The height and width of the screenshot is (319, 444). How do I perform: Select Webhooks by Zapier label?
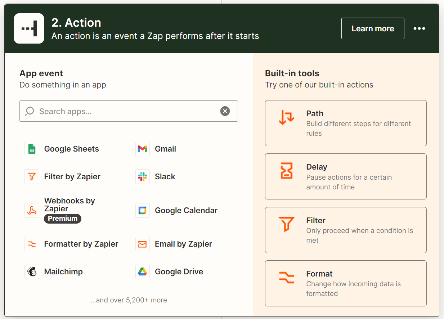pos(69,205)
